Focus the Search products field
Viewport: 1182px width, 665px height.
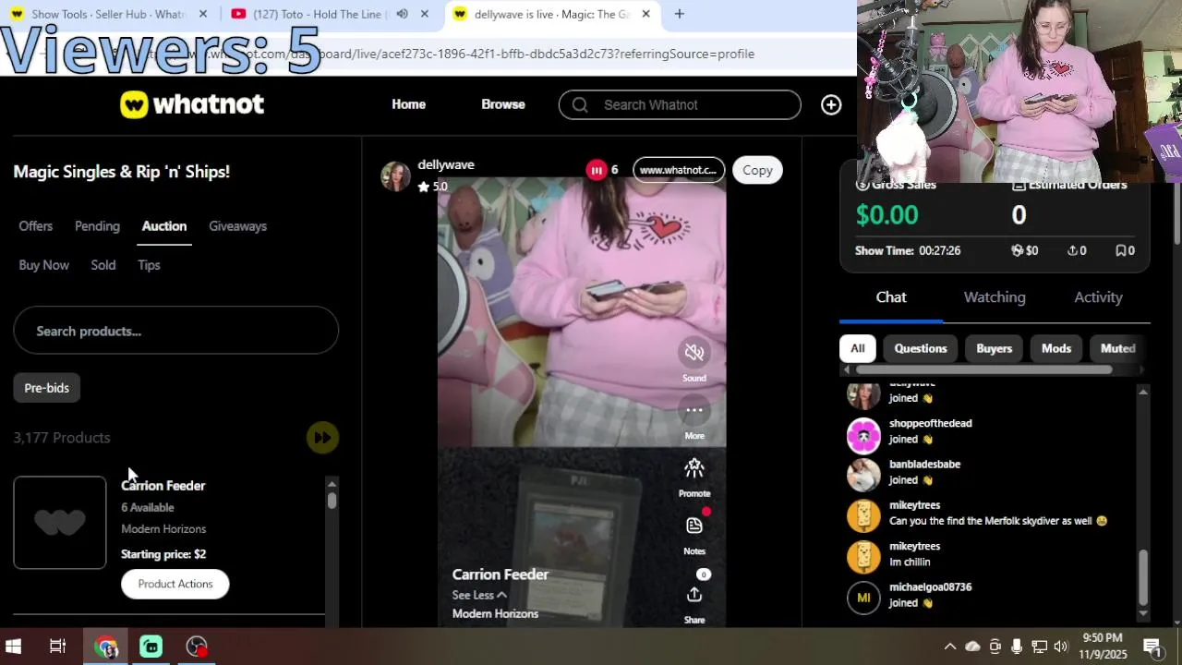pyautogui.click(x=175, y=331)
